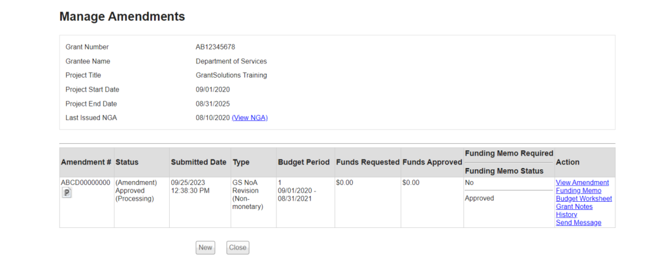Open the Budget Worksheet link
This screenshot has height=262, width=669.
click(583, 199)
